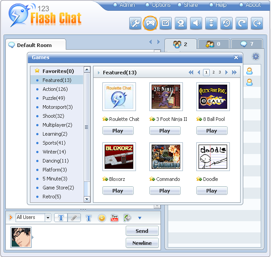Screen dimensions: 271x257
Task: Open the Games gamepad icon
Action: click(150, 23)
